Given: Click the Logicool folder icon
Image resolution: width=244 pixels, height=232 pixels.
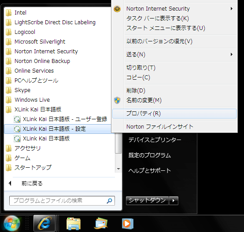Looking at the screenshot, I should click(8, 32).
